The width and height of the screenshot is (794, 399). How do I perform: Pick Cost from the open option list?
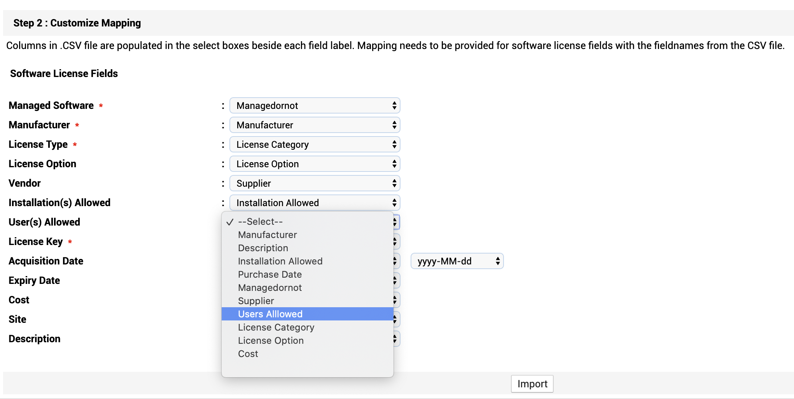(x=248, y=354)
